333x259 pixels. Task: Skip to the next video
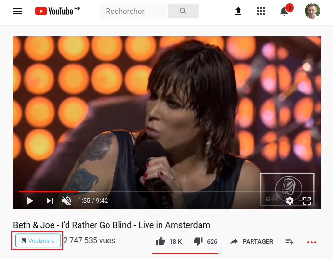coord(50,200)
